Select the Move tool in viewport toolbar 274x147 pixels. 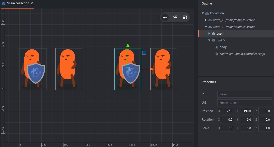point(165,17)
